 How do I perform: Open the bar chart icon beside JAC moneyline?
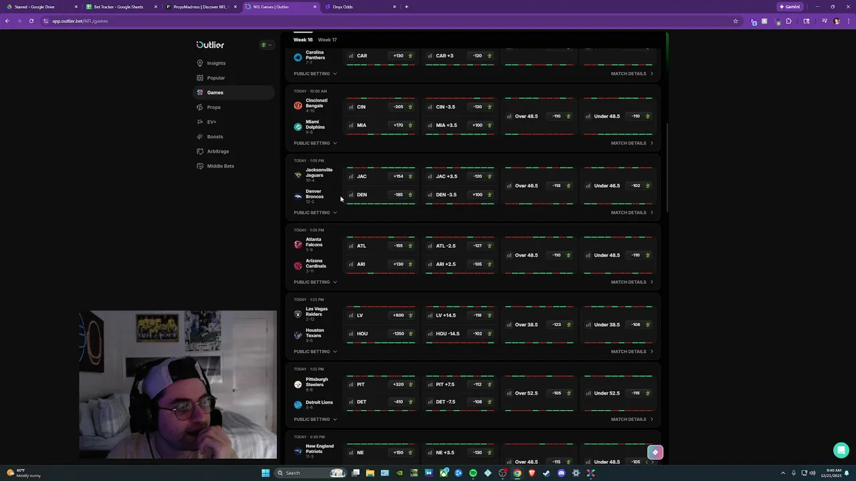pyautogui.click(x=351, y=176)
